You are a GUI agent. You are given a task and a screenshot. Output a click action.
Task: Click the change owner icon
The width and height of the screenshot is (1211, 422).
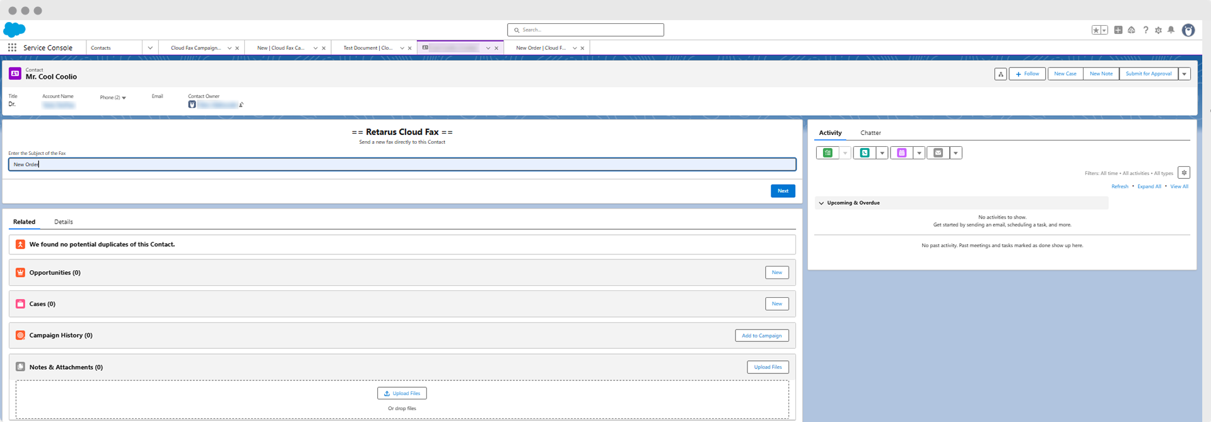[x=242, y=105]
